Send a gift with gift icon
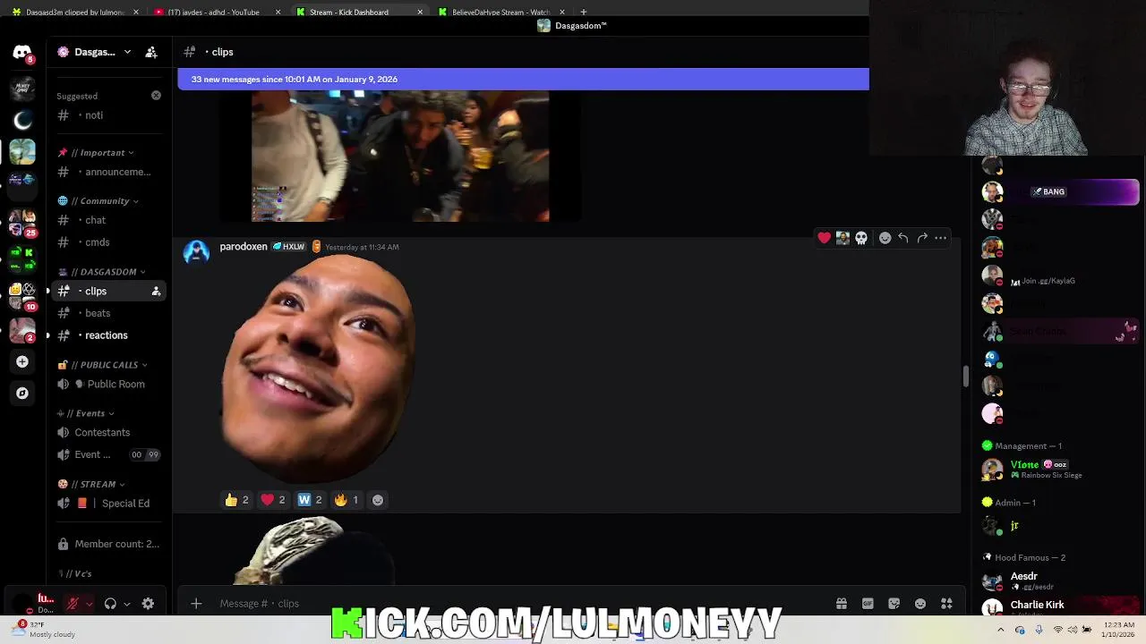This screenshot has height=644, width=1146. (x=842, y=604)
